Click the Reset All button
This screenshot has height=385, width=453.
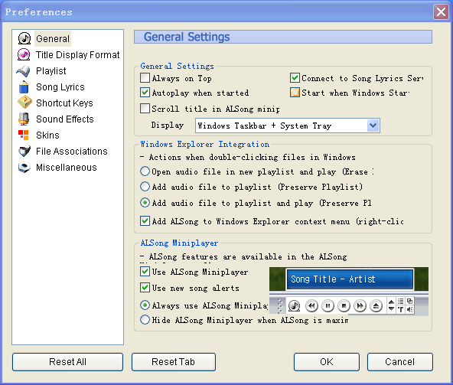point(67,362)
